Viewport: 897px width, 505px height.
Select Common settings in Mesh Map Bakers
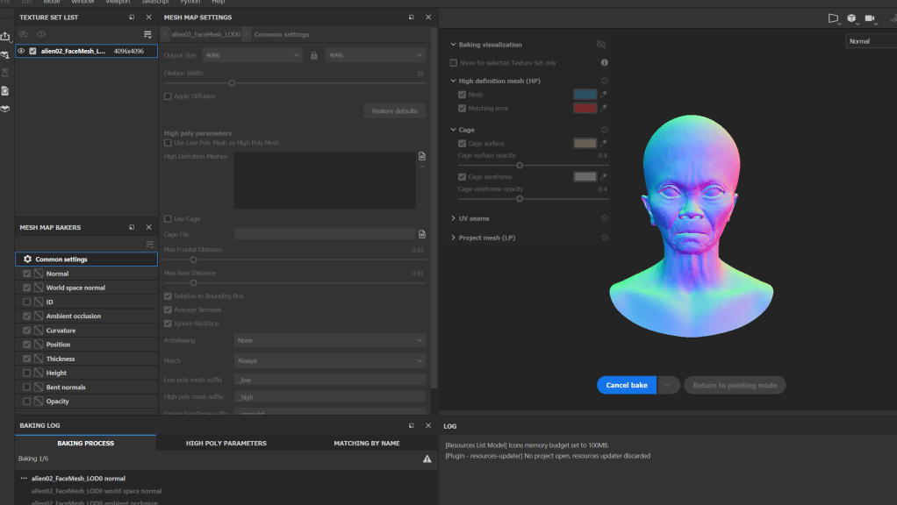(61, 260)
